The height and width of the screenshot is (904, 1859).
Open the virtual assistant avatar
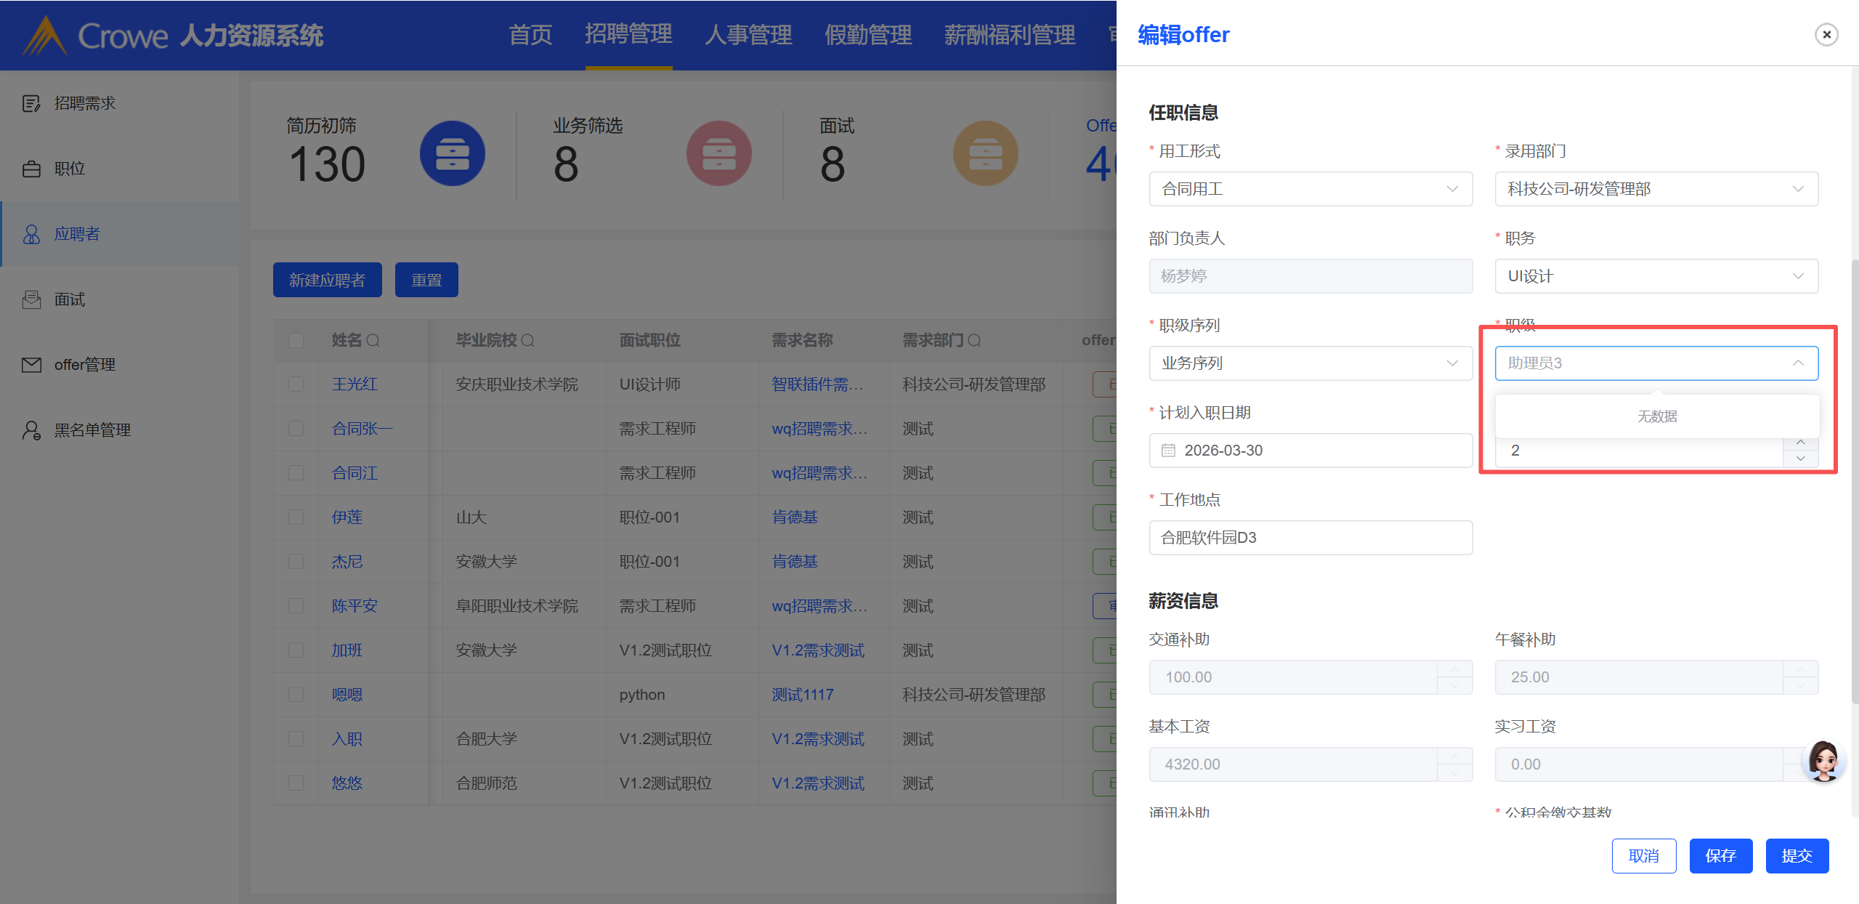pyautogui.click(x=1823, y=760)
